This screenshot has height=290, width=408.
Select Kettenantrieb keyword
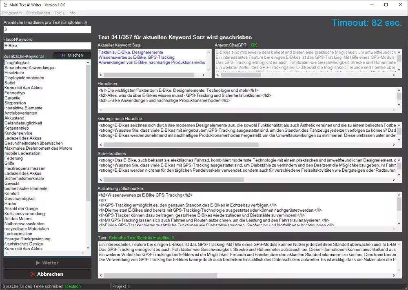click(x=16, y=128)
